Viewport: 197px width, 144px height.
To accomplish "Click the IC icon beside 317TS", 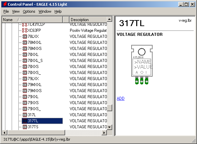I will pyautogui.click(x=25, y=127).
